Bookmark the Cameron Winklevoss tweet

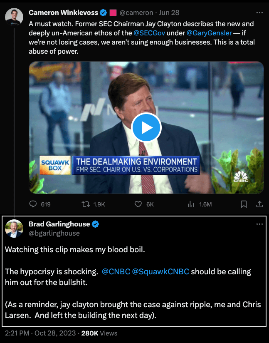point(244,204)
